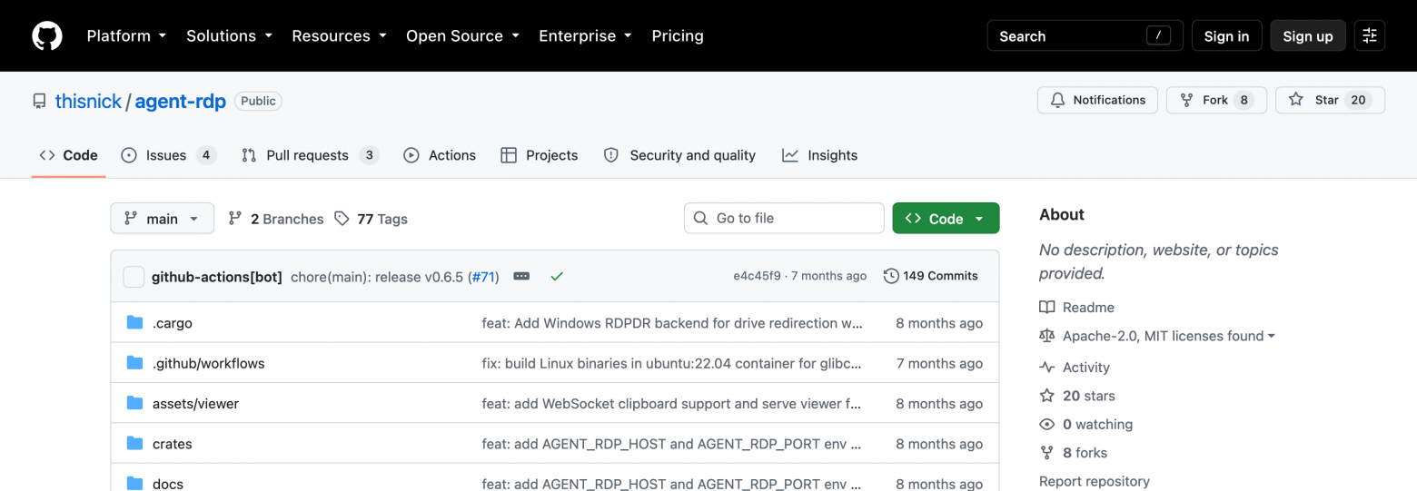Expand commit details ellipsis button

coord(521,276)
